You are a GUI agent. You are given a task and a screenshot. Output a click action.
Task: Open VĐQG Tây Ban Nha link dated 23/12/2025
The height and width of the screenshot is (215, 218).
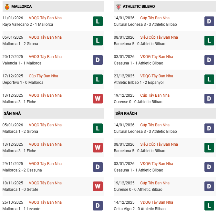coord(157,76)
